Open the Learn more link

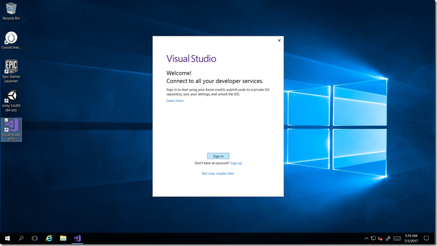(175, 101)
